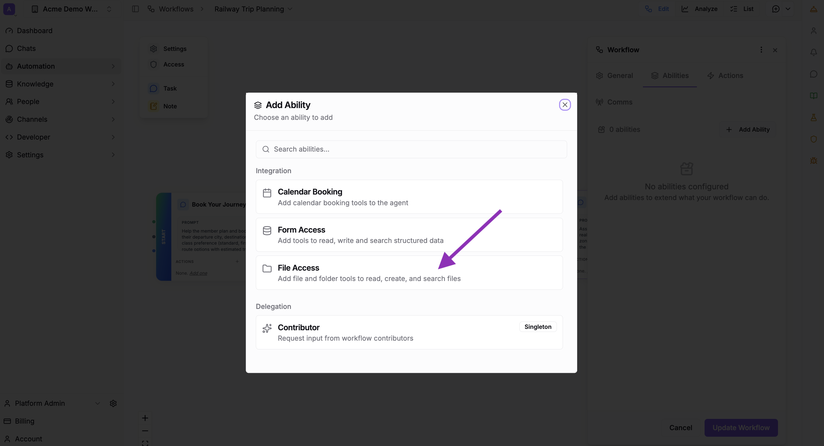
Task: Open the bug report icon in the right rail
Action: click(x=814, y=161)
